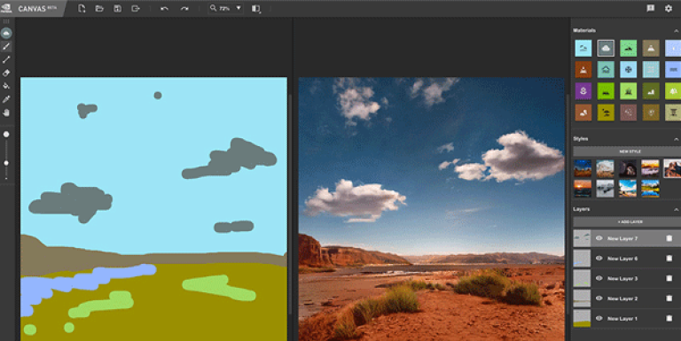This screenshot has height=341, width=681.
Task: Delete New Layer 6 with trash icon
Action: (x=669, y=258)
